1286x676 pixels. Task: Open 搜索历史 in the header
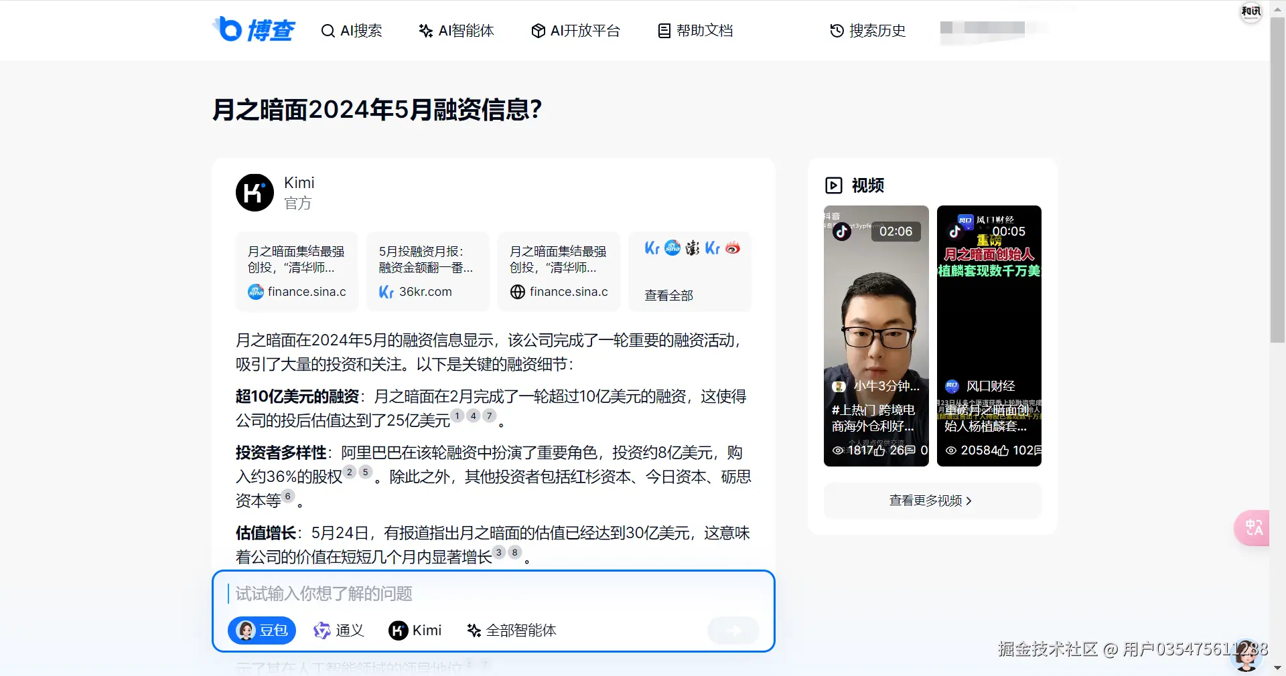point(867,31)
